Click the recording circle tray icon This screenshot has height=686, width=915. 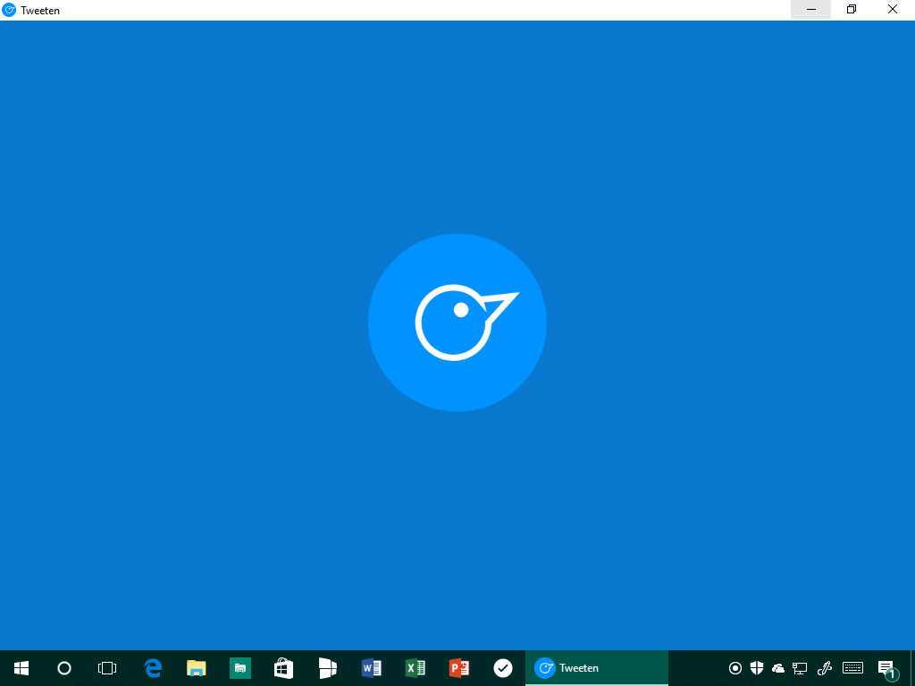tap(735, 668)
